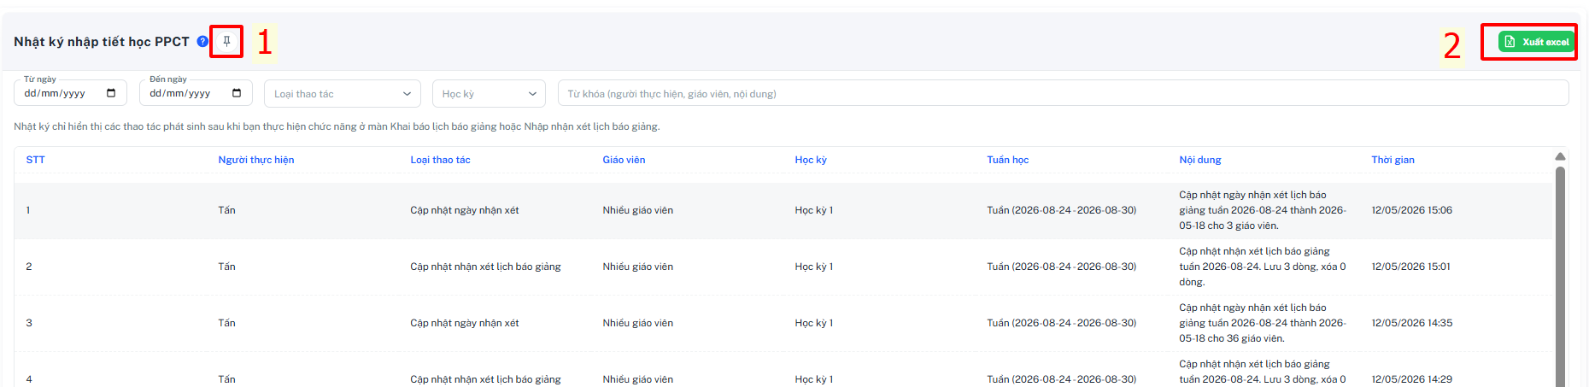Screen dimensions: 1589x387
Task: Pin the Nhật ký nhập tiết học PPCT page
Action: pyautogui.click(x=226, y=41)
